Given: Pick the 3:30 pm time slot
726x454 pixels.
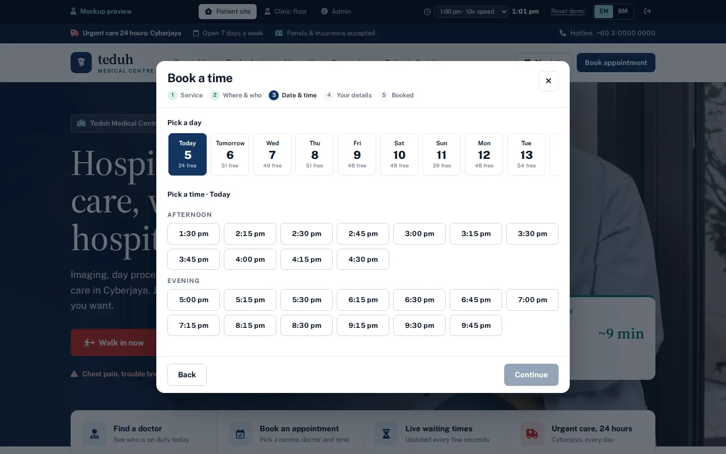Looking at the screenshot, I should (x=532, y=234).
